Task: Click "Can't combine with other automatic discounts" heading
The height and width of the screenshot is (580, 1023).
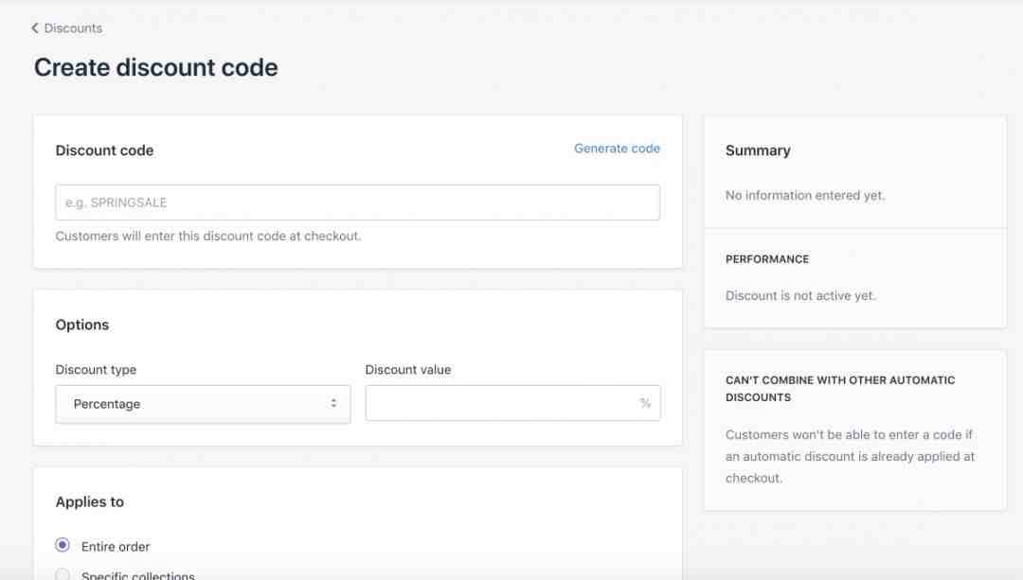Action: pyautogui.click(x=840, y=389)
